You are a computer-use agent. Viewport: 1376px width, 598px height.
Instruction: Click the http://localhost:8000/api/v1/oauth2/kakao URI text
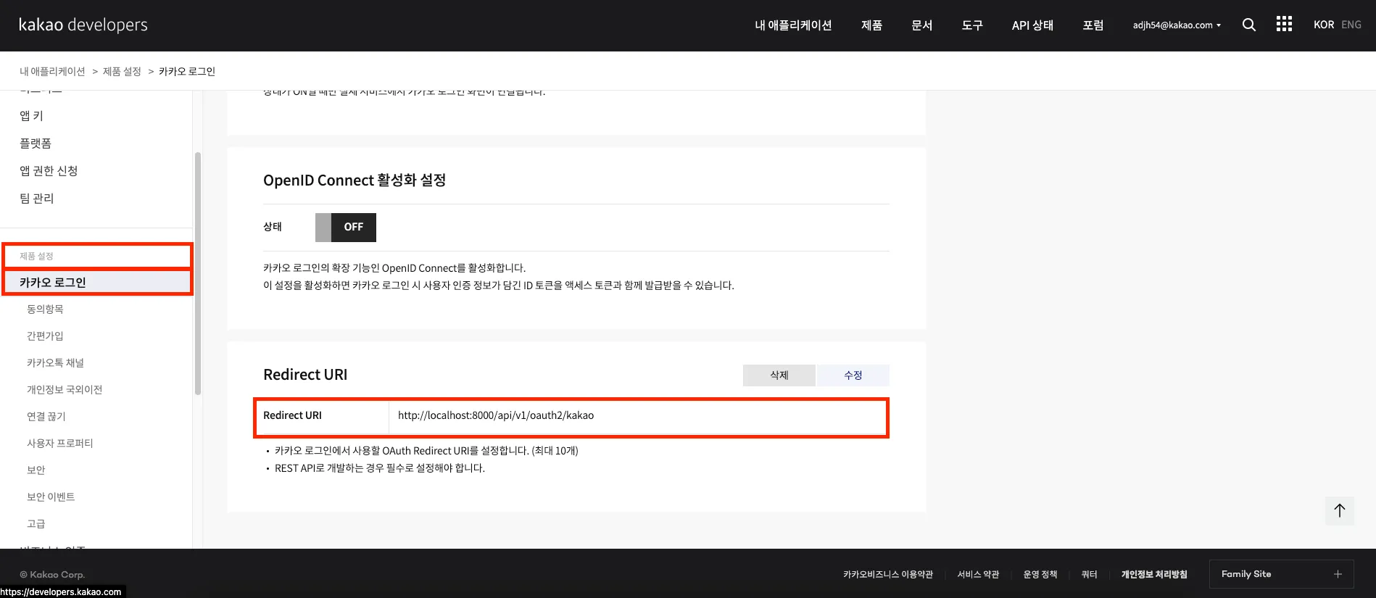pos(496,415)
